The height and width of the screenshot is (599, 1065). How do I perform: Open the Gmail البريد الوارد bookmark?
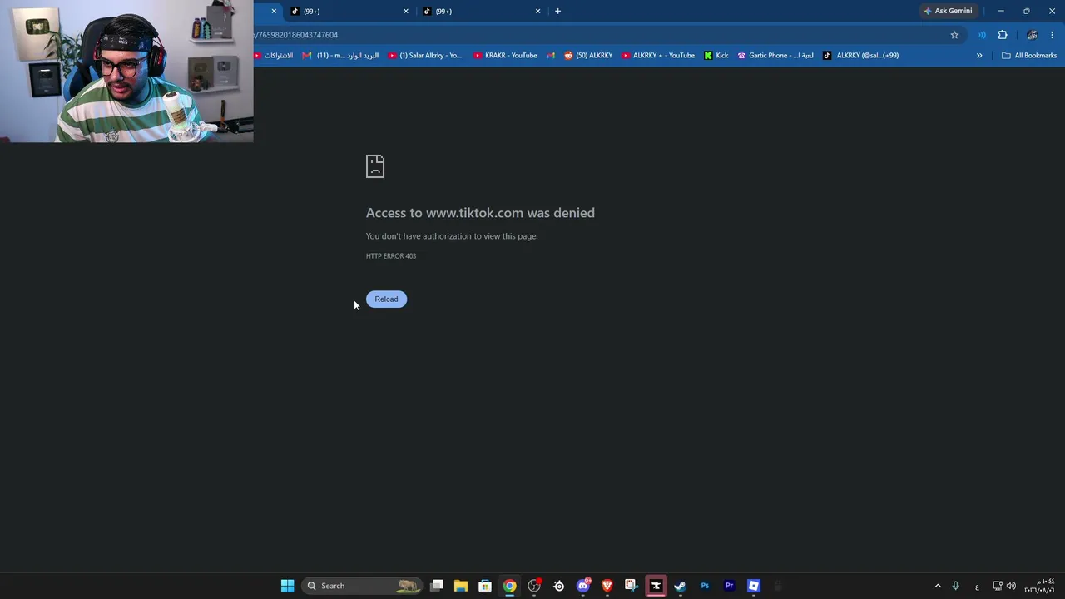pyautogui.click(x=340, y=56)
